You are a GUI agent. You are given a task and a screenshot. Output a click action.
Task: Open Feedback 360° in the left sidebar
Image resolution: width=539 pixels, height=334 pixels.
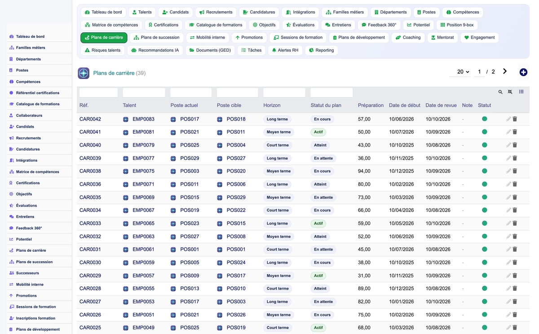coord(29,228)
